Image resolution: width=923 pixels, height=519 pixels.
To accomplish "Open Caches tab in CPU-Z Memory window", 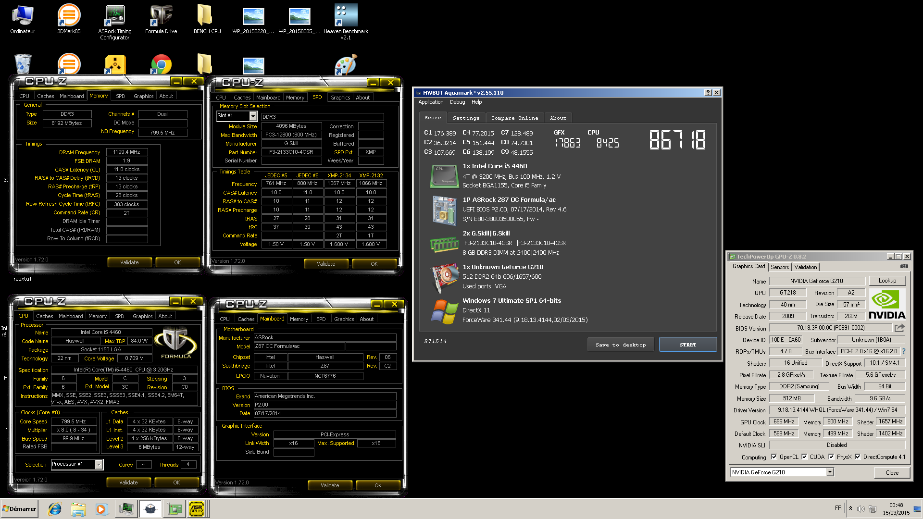I will click(46, 96).
